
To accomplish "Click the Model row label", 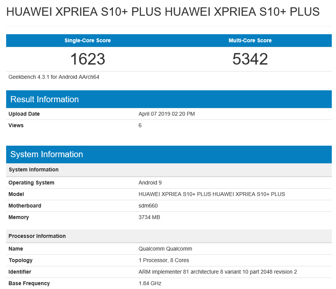I will tap(16, 194).
